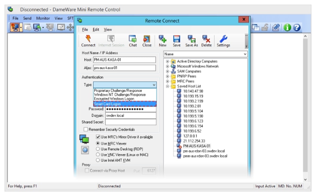Open dropdown arrow next to main connect icon

[21, 27]
